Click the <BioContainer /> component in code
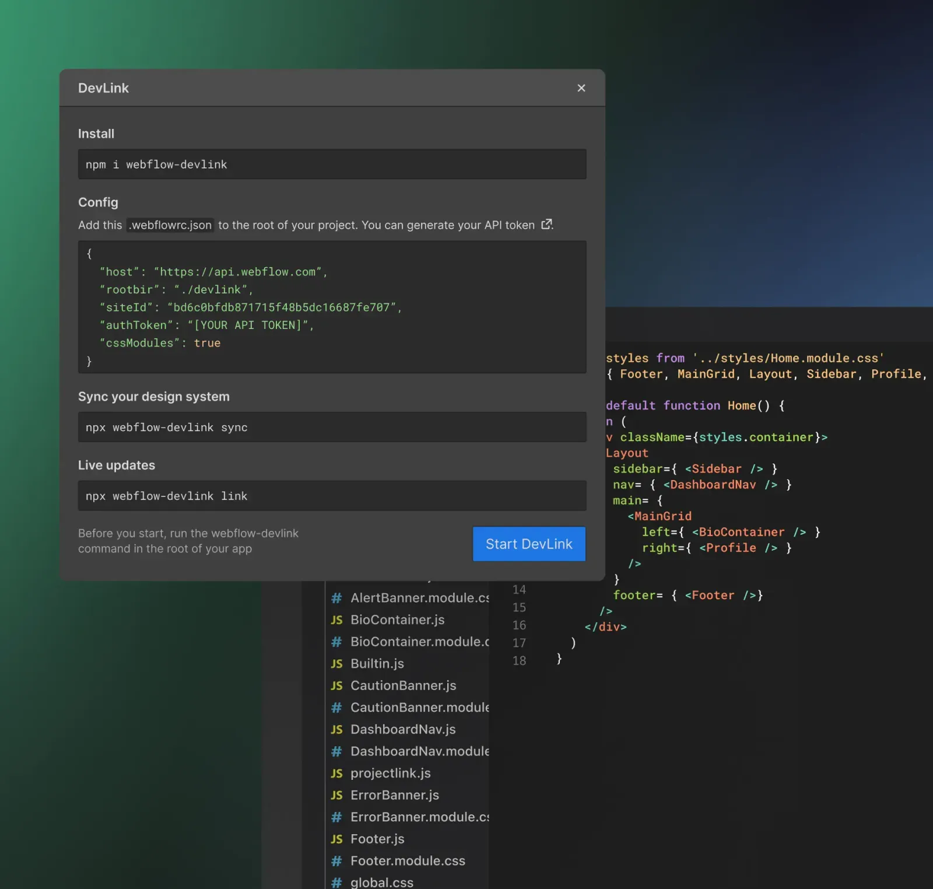This screenshot has width=933, height=889. click(749, 532)
